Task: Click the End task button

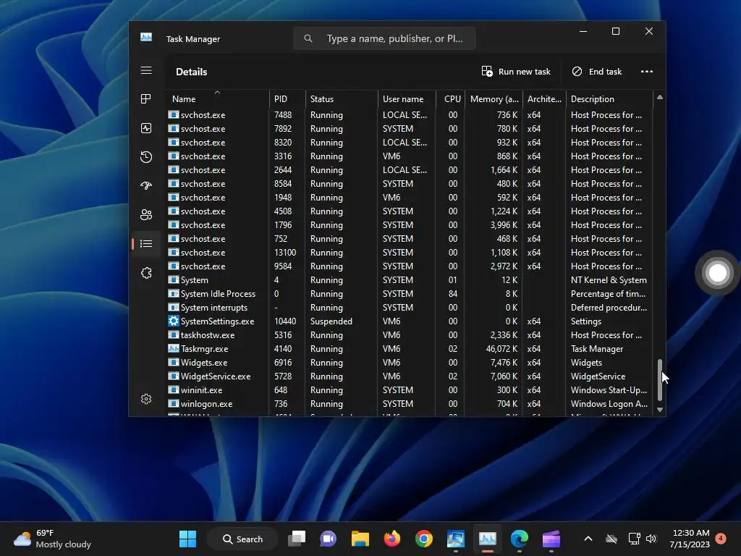Action: [x=597, y=72]
